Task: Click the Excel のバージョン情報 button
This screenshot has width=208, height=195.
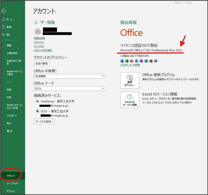Action: click(x=130, y=100)
